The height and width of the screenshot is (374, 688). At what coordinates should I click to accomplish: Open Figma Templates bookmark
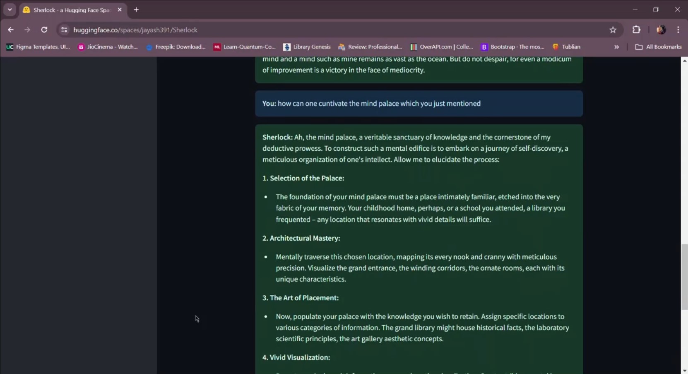[x=38, y=47]
